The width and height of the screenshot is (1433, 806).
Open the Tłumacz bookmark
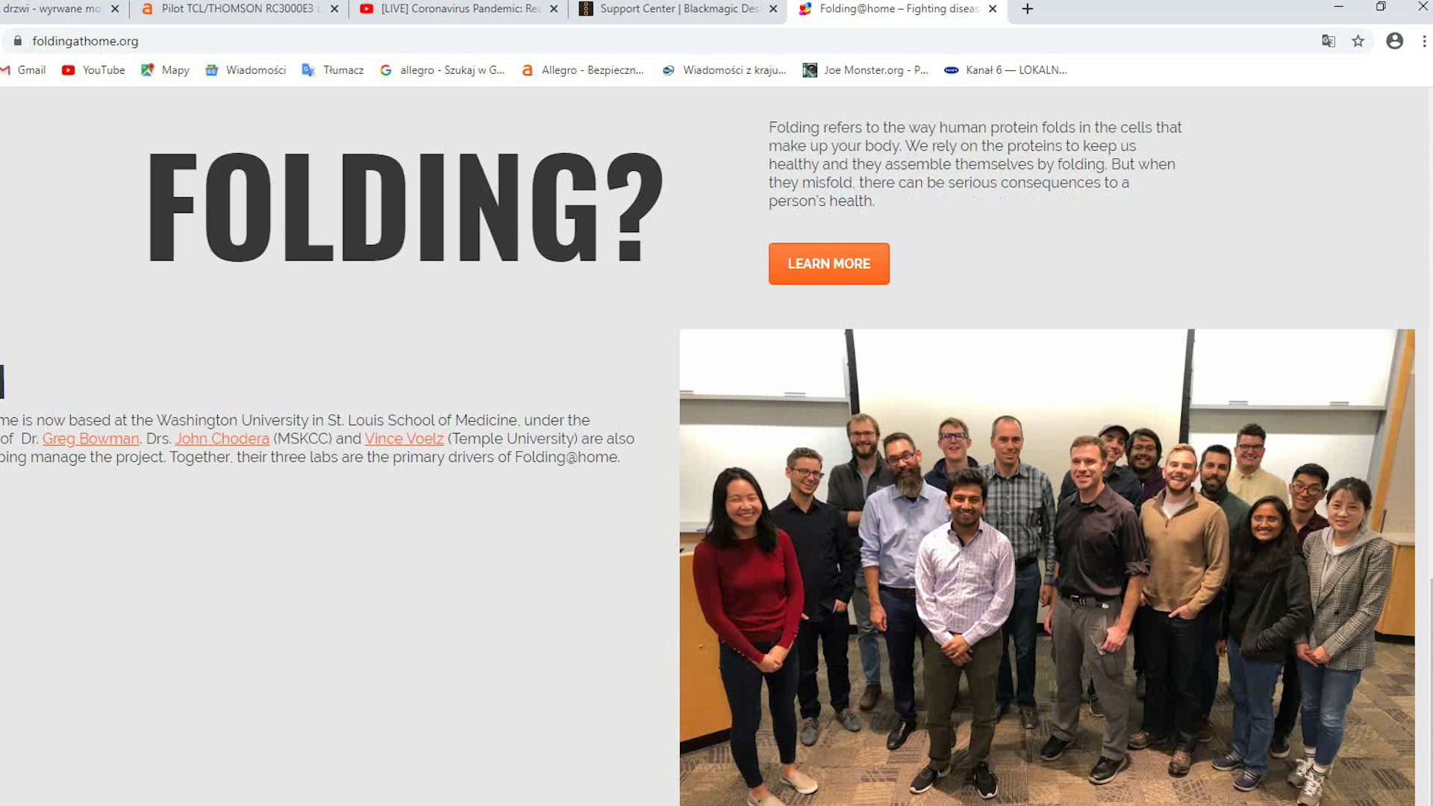(x=333, y=70)
